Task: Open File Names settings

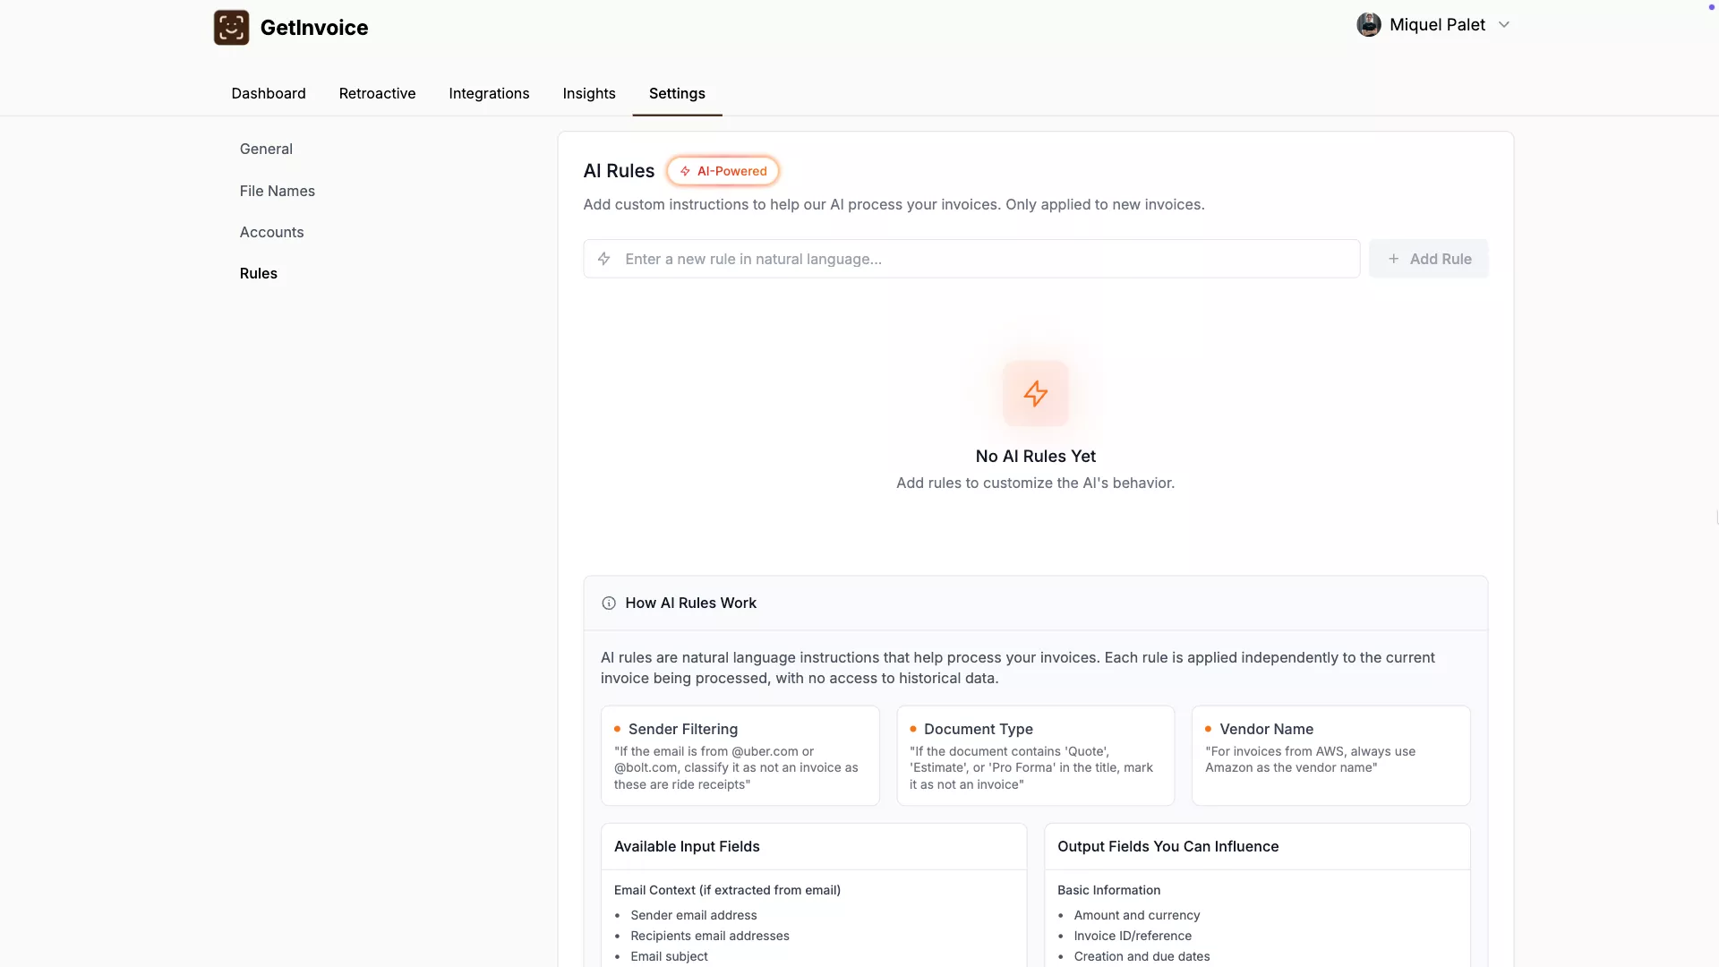Action: pyautogui.click(x=278, y=191)
